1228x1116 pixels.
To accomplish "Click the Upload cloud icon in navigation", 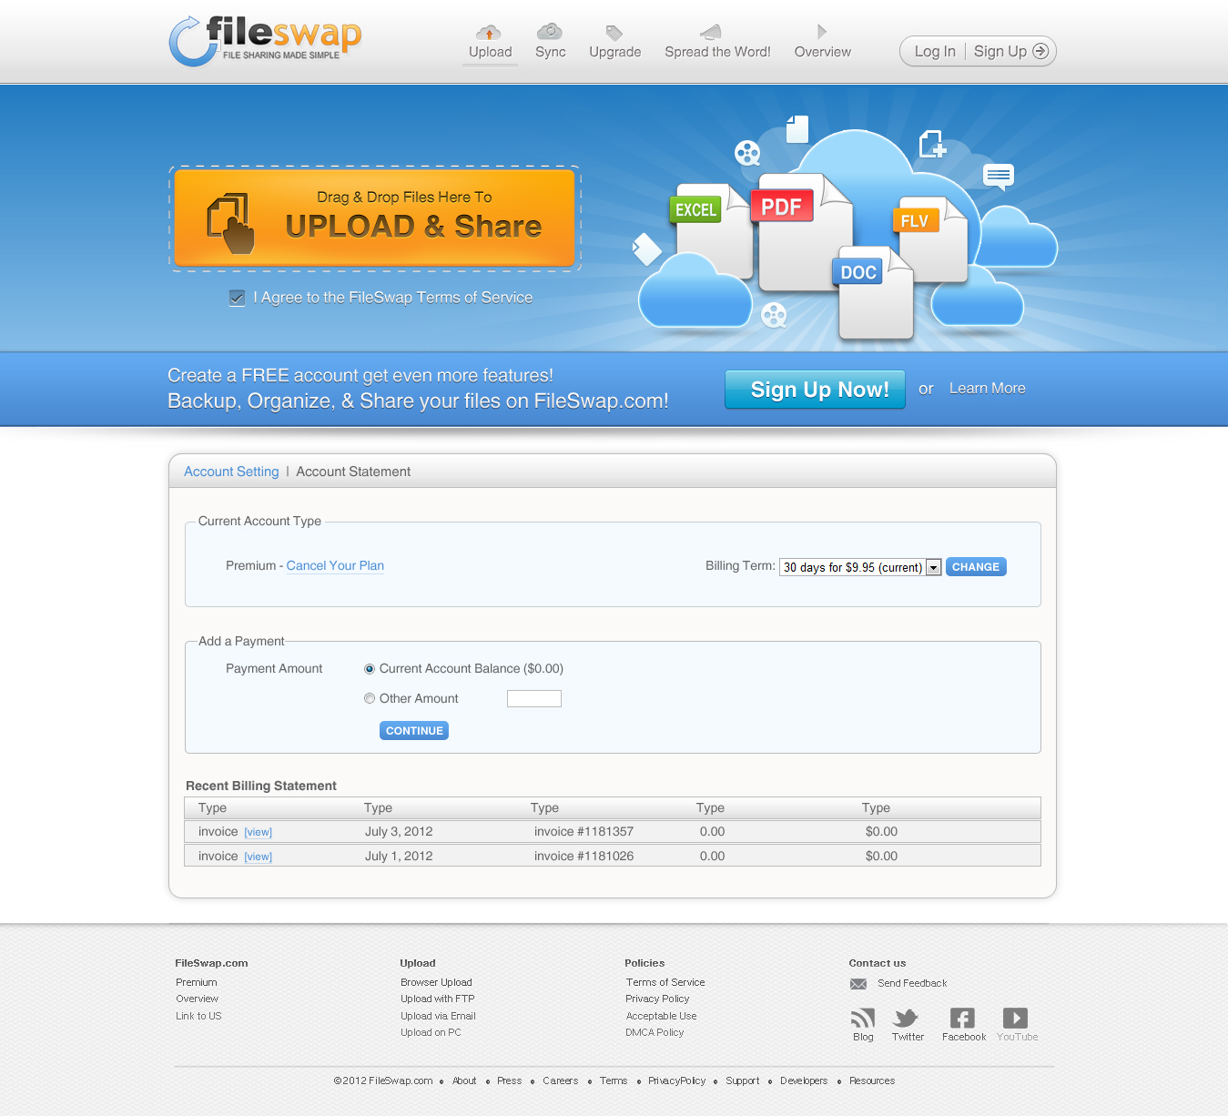I will point(489,33).
